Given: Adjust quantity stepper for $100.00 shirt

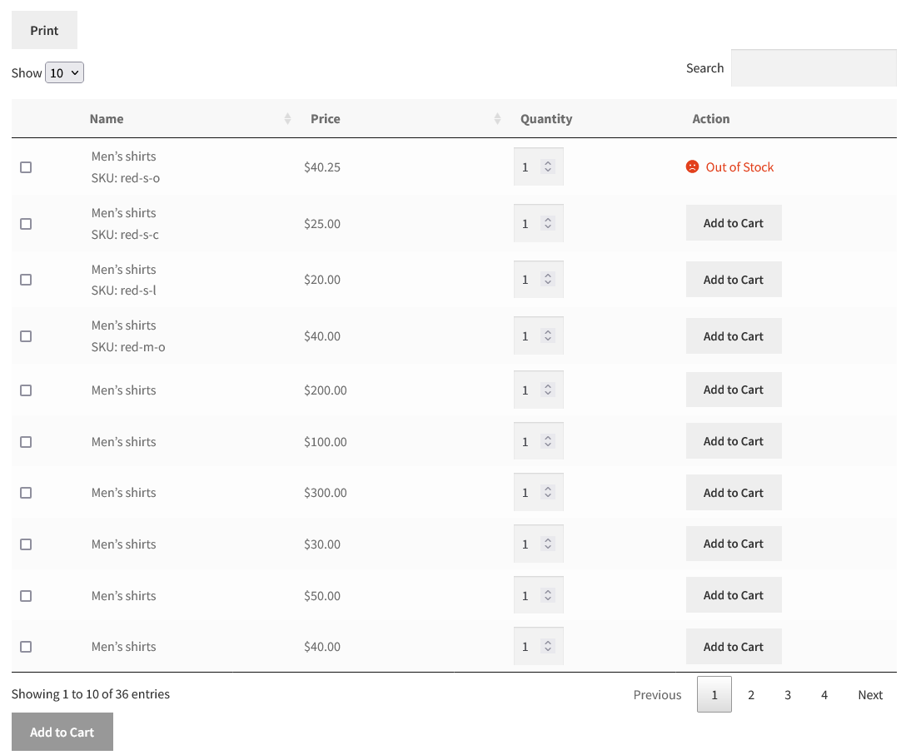Looking at the screenshot, I should tap(548, 441).
